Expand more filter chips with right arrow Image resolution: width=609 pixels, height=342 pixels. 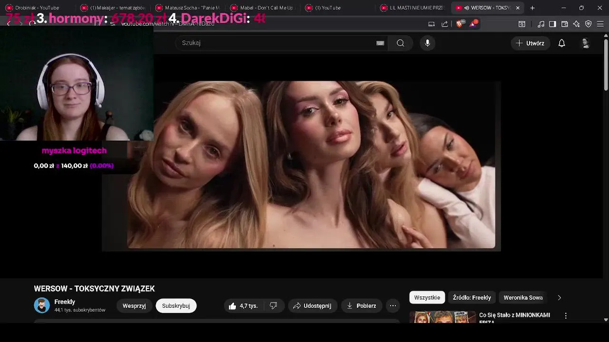[x=560, y=297]
